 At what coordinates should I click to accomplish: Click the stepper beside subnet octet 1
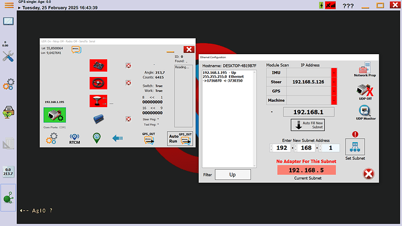pos(320,148)
